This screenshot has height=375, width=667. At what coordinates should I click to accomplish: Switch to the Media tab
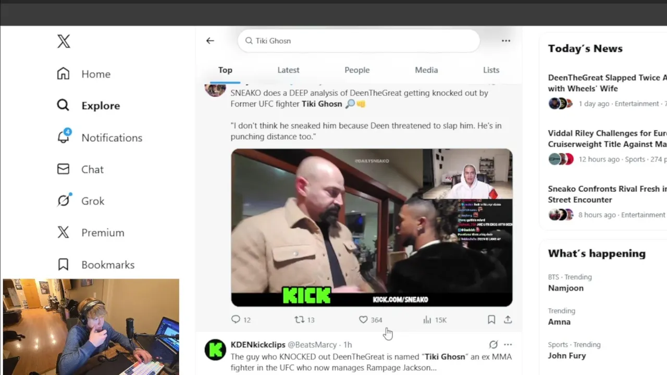click(x=426, y=70)
